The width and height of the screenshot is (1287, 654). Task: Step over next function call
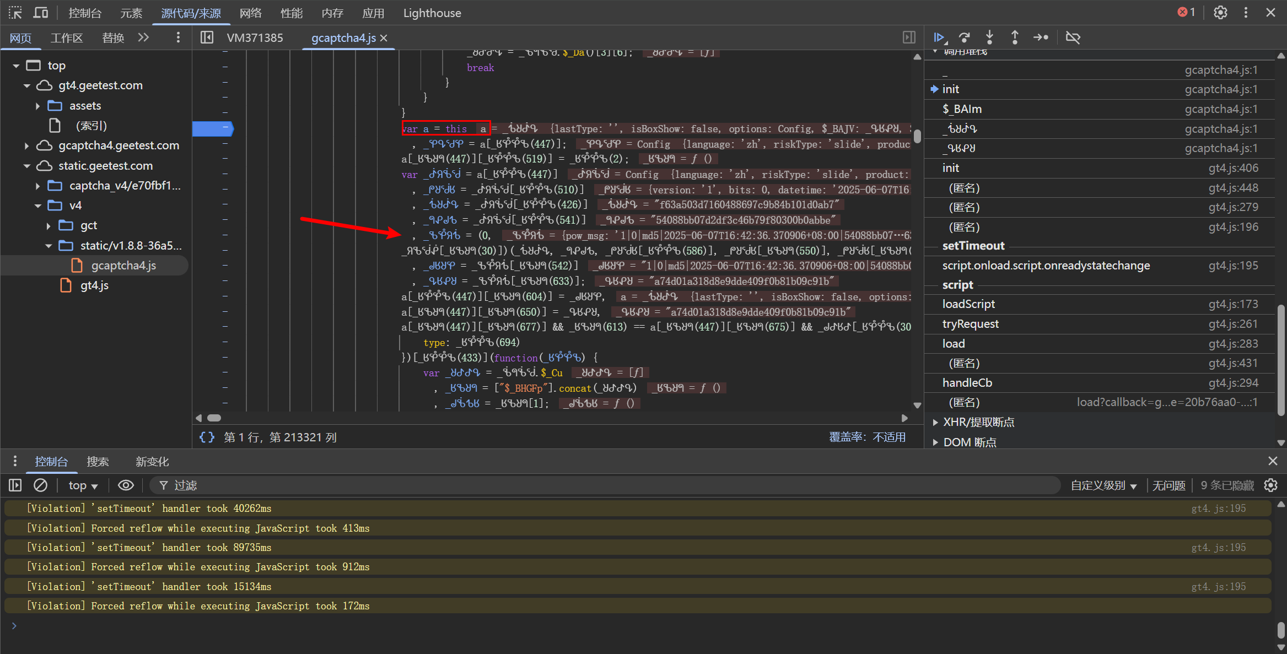(x=964, y=37)
